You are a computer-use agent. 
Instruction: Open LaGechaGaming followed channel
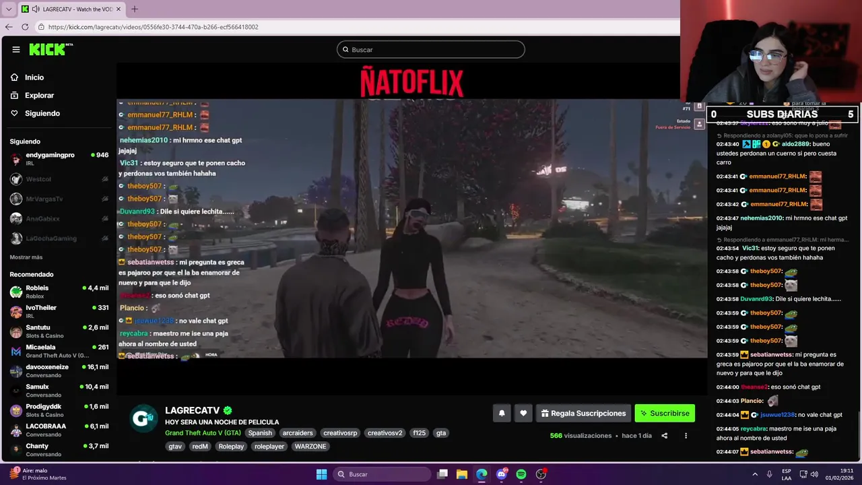(x=59, y=238)
